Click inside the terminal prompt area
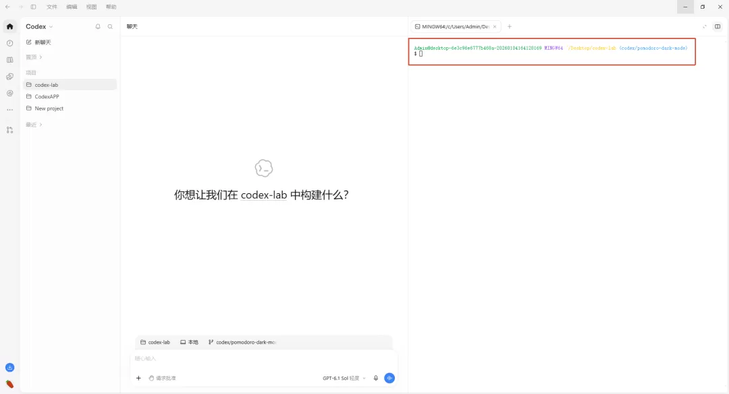729x394 pixels. (552, 51)
